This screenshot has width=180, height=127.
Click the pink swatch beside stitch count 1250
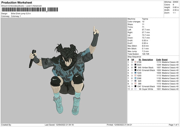135,75
